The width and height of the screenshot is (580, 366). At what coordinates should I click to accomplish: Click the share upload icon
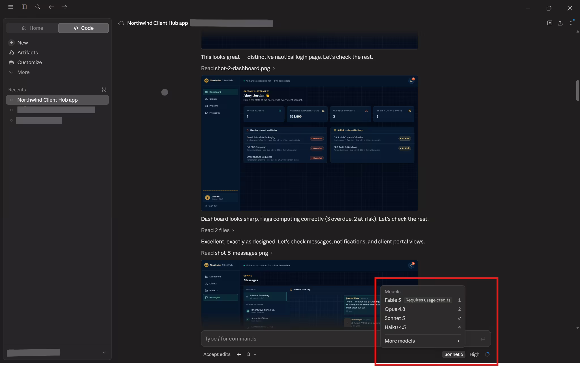click(x=560, y=23)
